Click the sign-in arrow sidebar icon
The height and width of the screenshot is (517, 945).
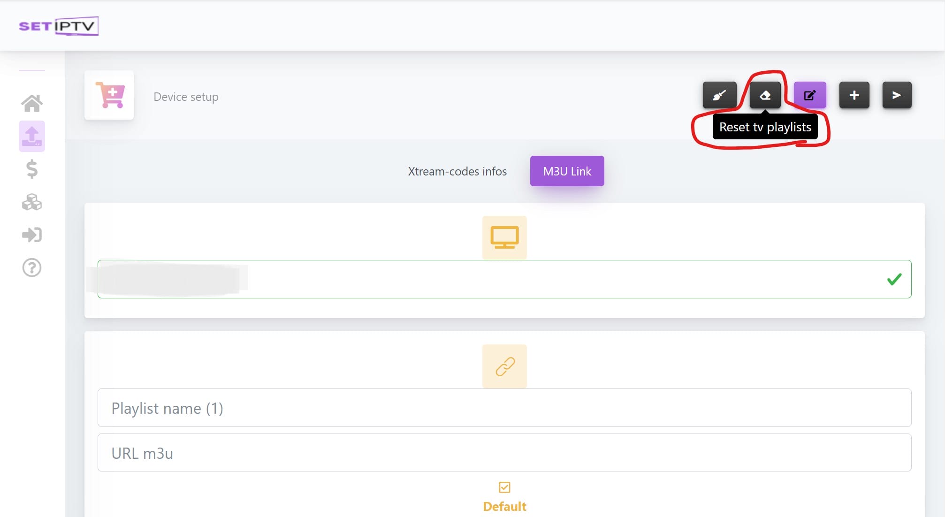coord(32,235)
